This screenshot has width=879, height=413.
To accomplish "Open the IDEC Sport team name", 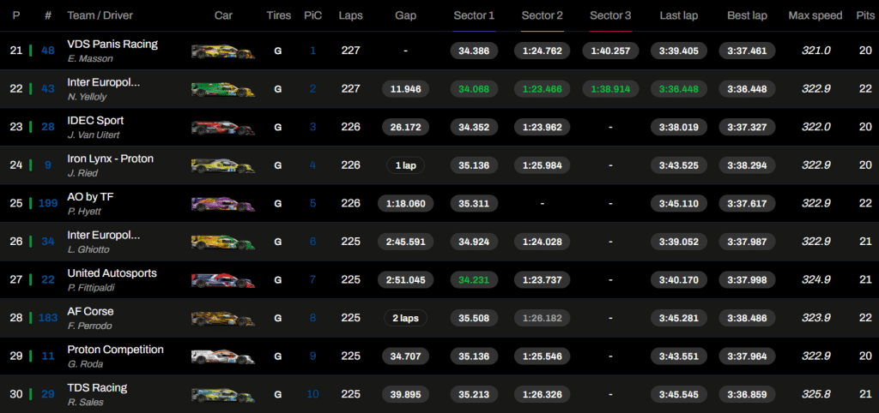I will [95, 120].
